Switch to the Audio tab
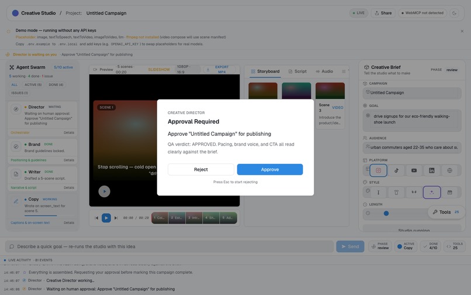 point(324,71)
